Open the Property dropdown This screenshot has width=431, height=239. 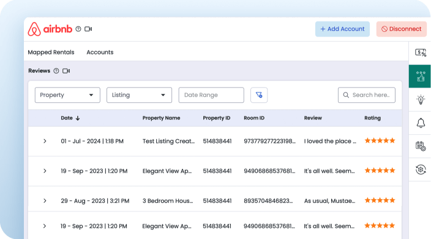point(67,95)
